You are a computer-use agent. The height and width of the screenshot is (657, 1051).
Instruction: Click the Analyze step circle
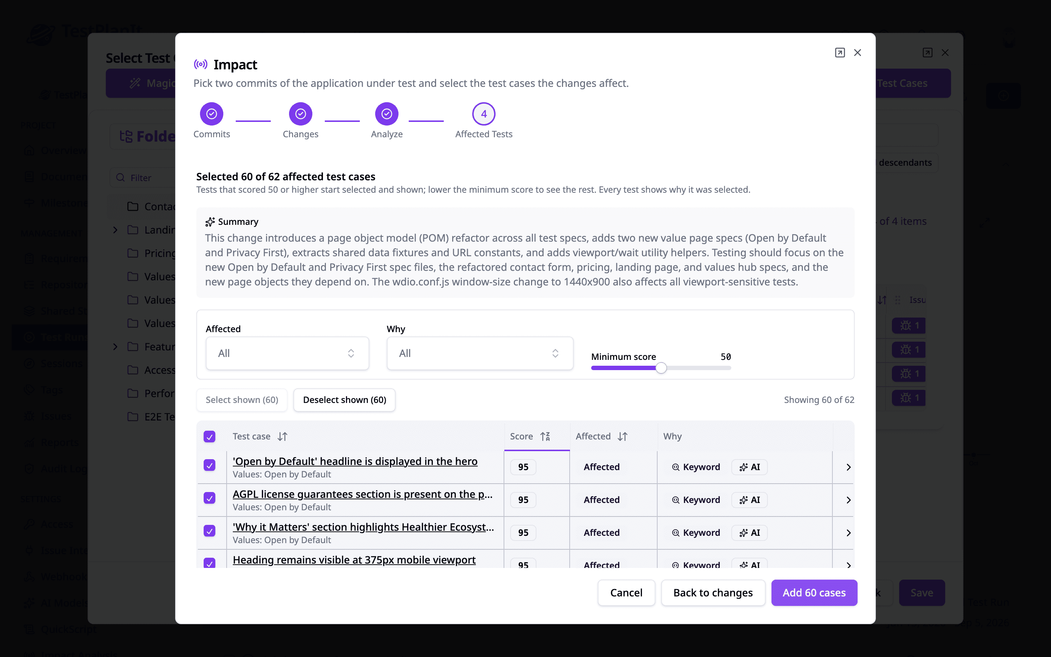(x=386, y=114)
